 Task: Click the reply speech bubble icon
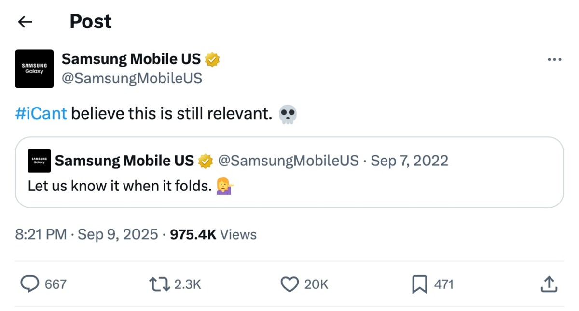30,284
